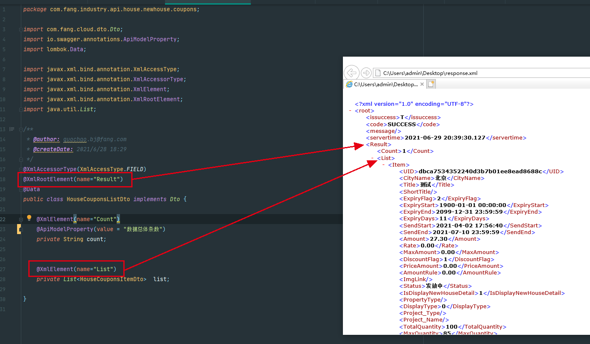Image resolution: width=590 pixels, height=344 pixels.
Task: Click the SendStart 2021-04-02 element
Action: tap(471, 226)
